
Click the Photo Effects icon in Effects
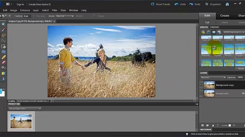click(x=214, y=32)
